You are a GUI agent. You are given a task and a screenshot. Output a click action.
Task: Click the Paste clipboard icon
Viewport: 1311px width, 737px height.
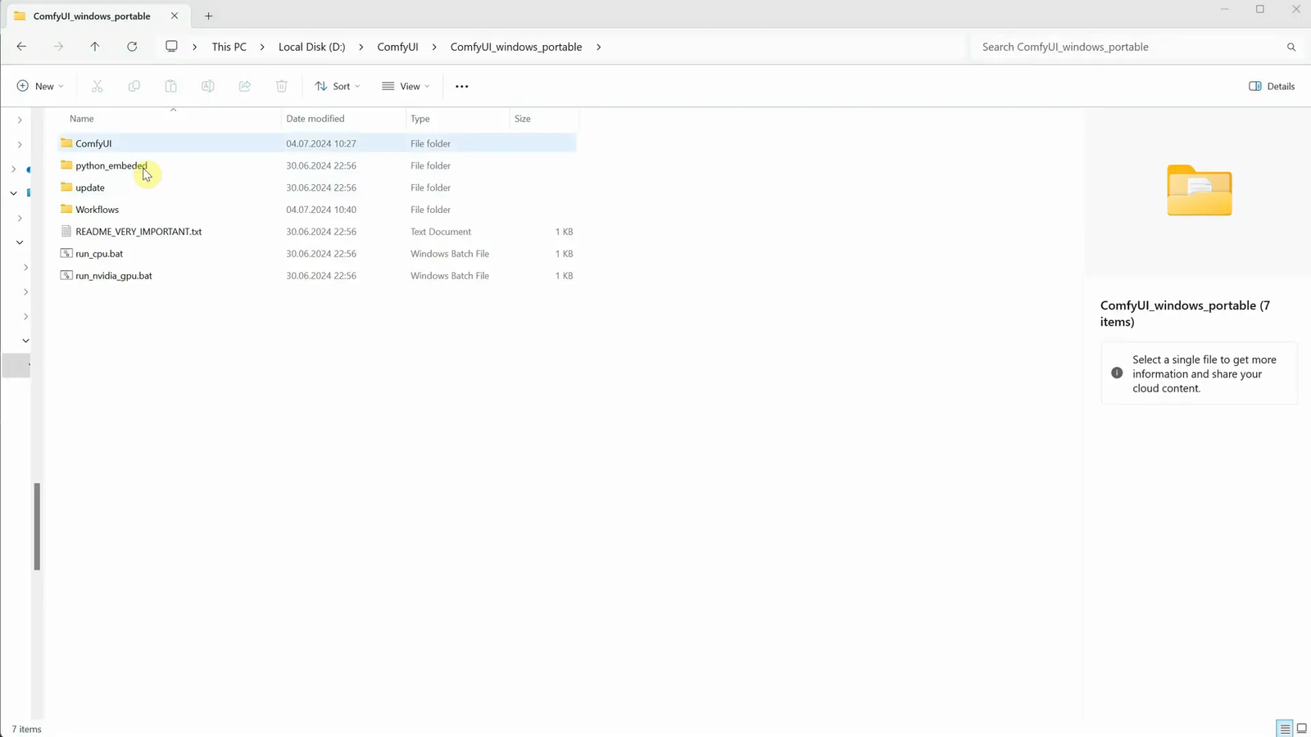tap(170, 86)
